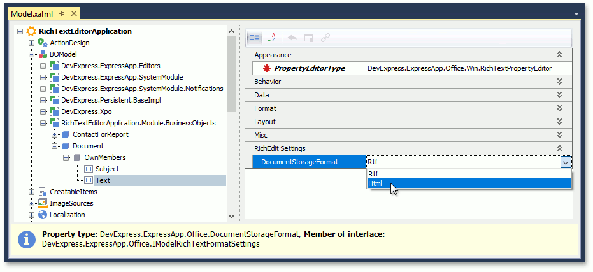Expand the Misc property category
Image resolution: width=593 pixels, height=272 pixels.
(560, 135)
